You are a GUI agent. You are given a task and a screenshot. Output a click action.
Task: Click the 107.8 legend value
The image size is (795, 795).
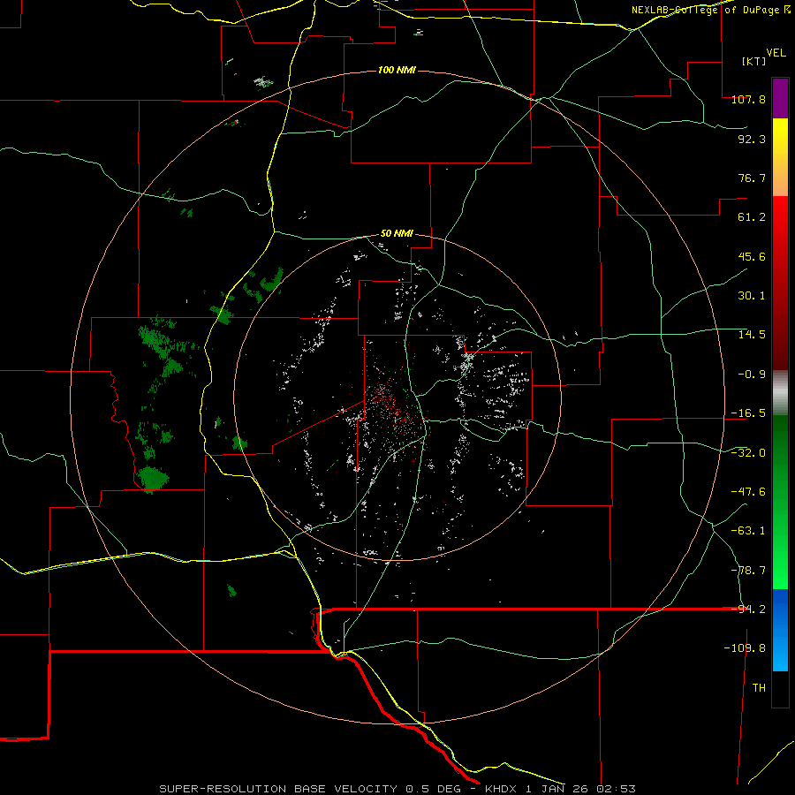point(748,99)
